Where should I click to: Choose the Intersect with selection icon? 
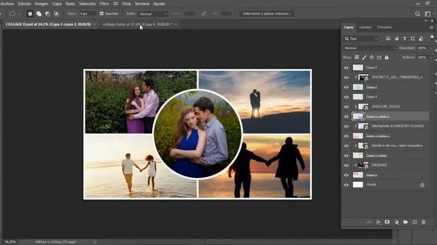point(56,14)
